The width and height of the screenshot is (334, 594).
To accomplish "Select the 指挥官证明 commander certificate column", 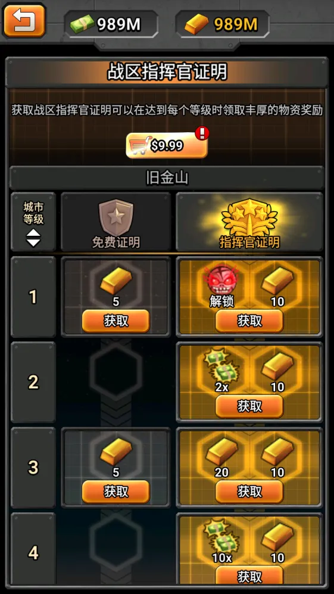I will (x=249, y=222).
